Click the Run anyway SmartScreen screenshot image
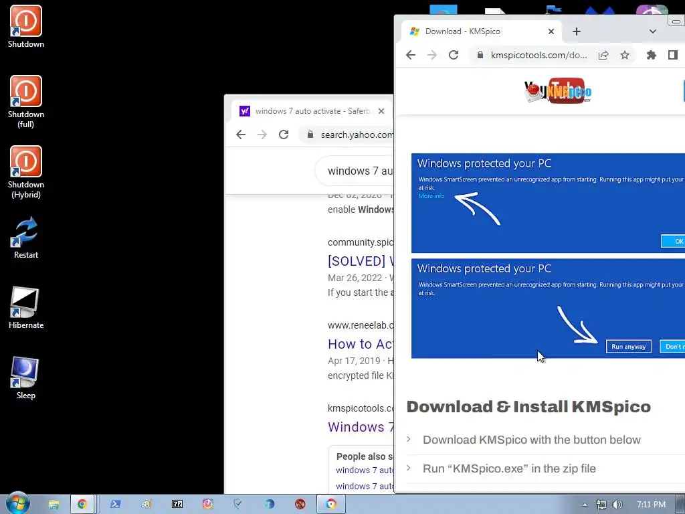Screen dimensions: 685x514 [548, 308]
